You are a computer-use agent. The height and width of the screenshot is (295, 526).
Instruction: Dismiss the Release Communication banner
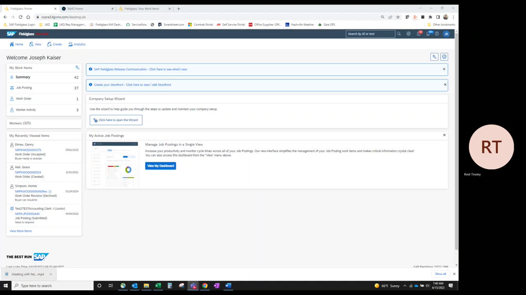coord(444,69)
